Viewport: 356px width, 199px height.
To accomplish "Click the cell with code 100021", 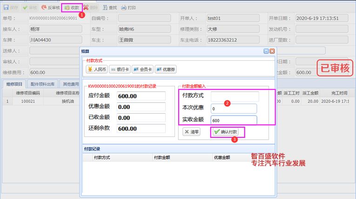I will [28, 101].
